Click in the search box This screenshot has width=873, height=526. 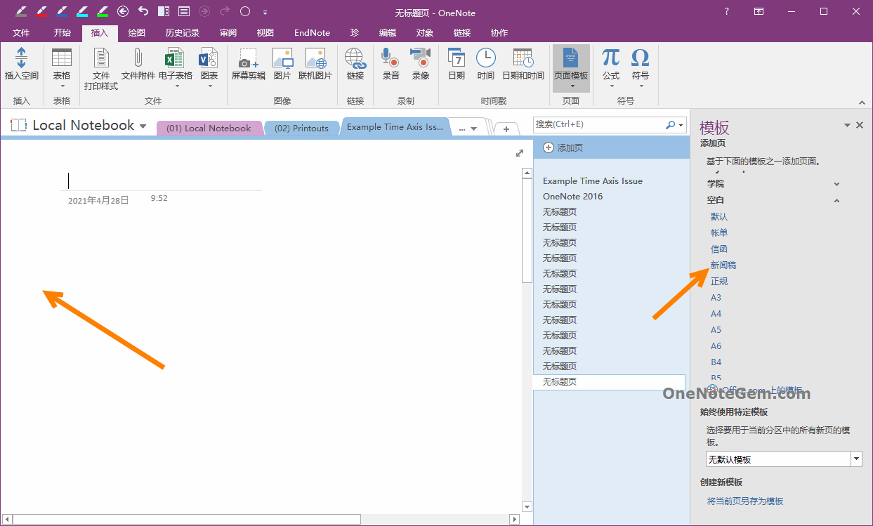pyautogui.click(x=598, y=124)
